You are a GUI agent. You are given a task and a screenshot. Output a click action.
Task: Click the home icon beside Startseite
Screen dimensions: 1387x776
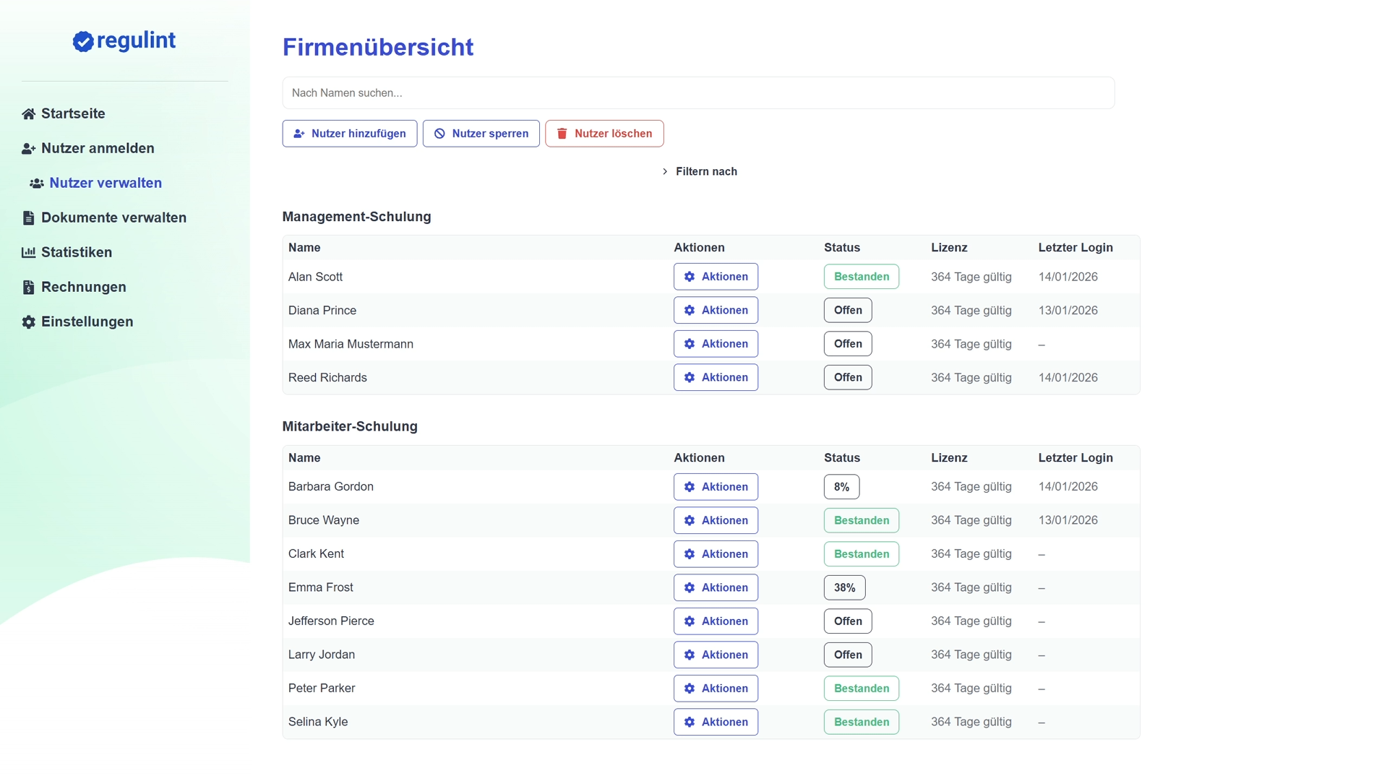tap(29, 114)
